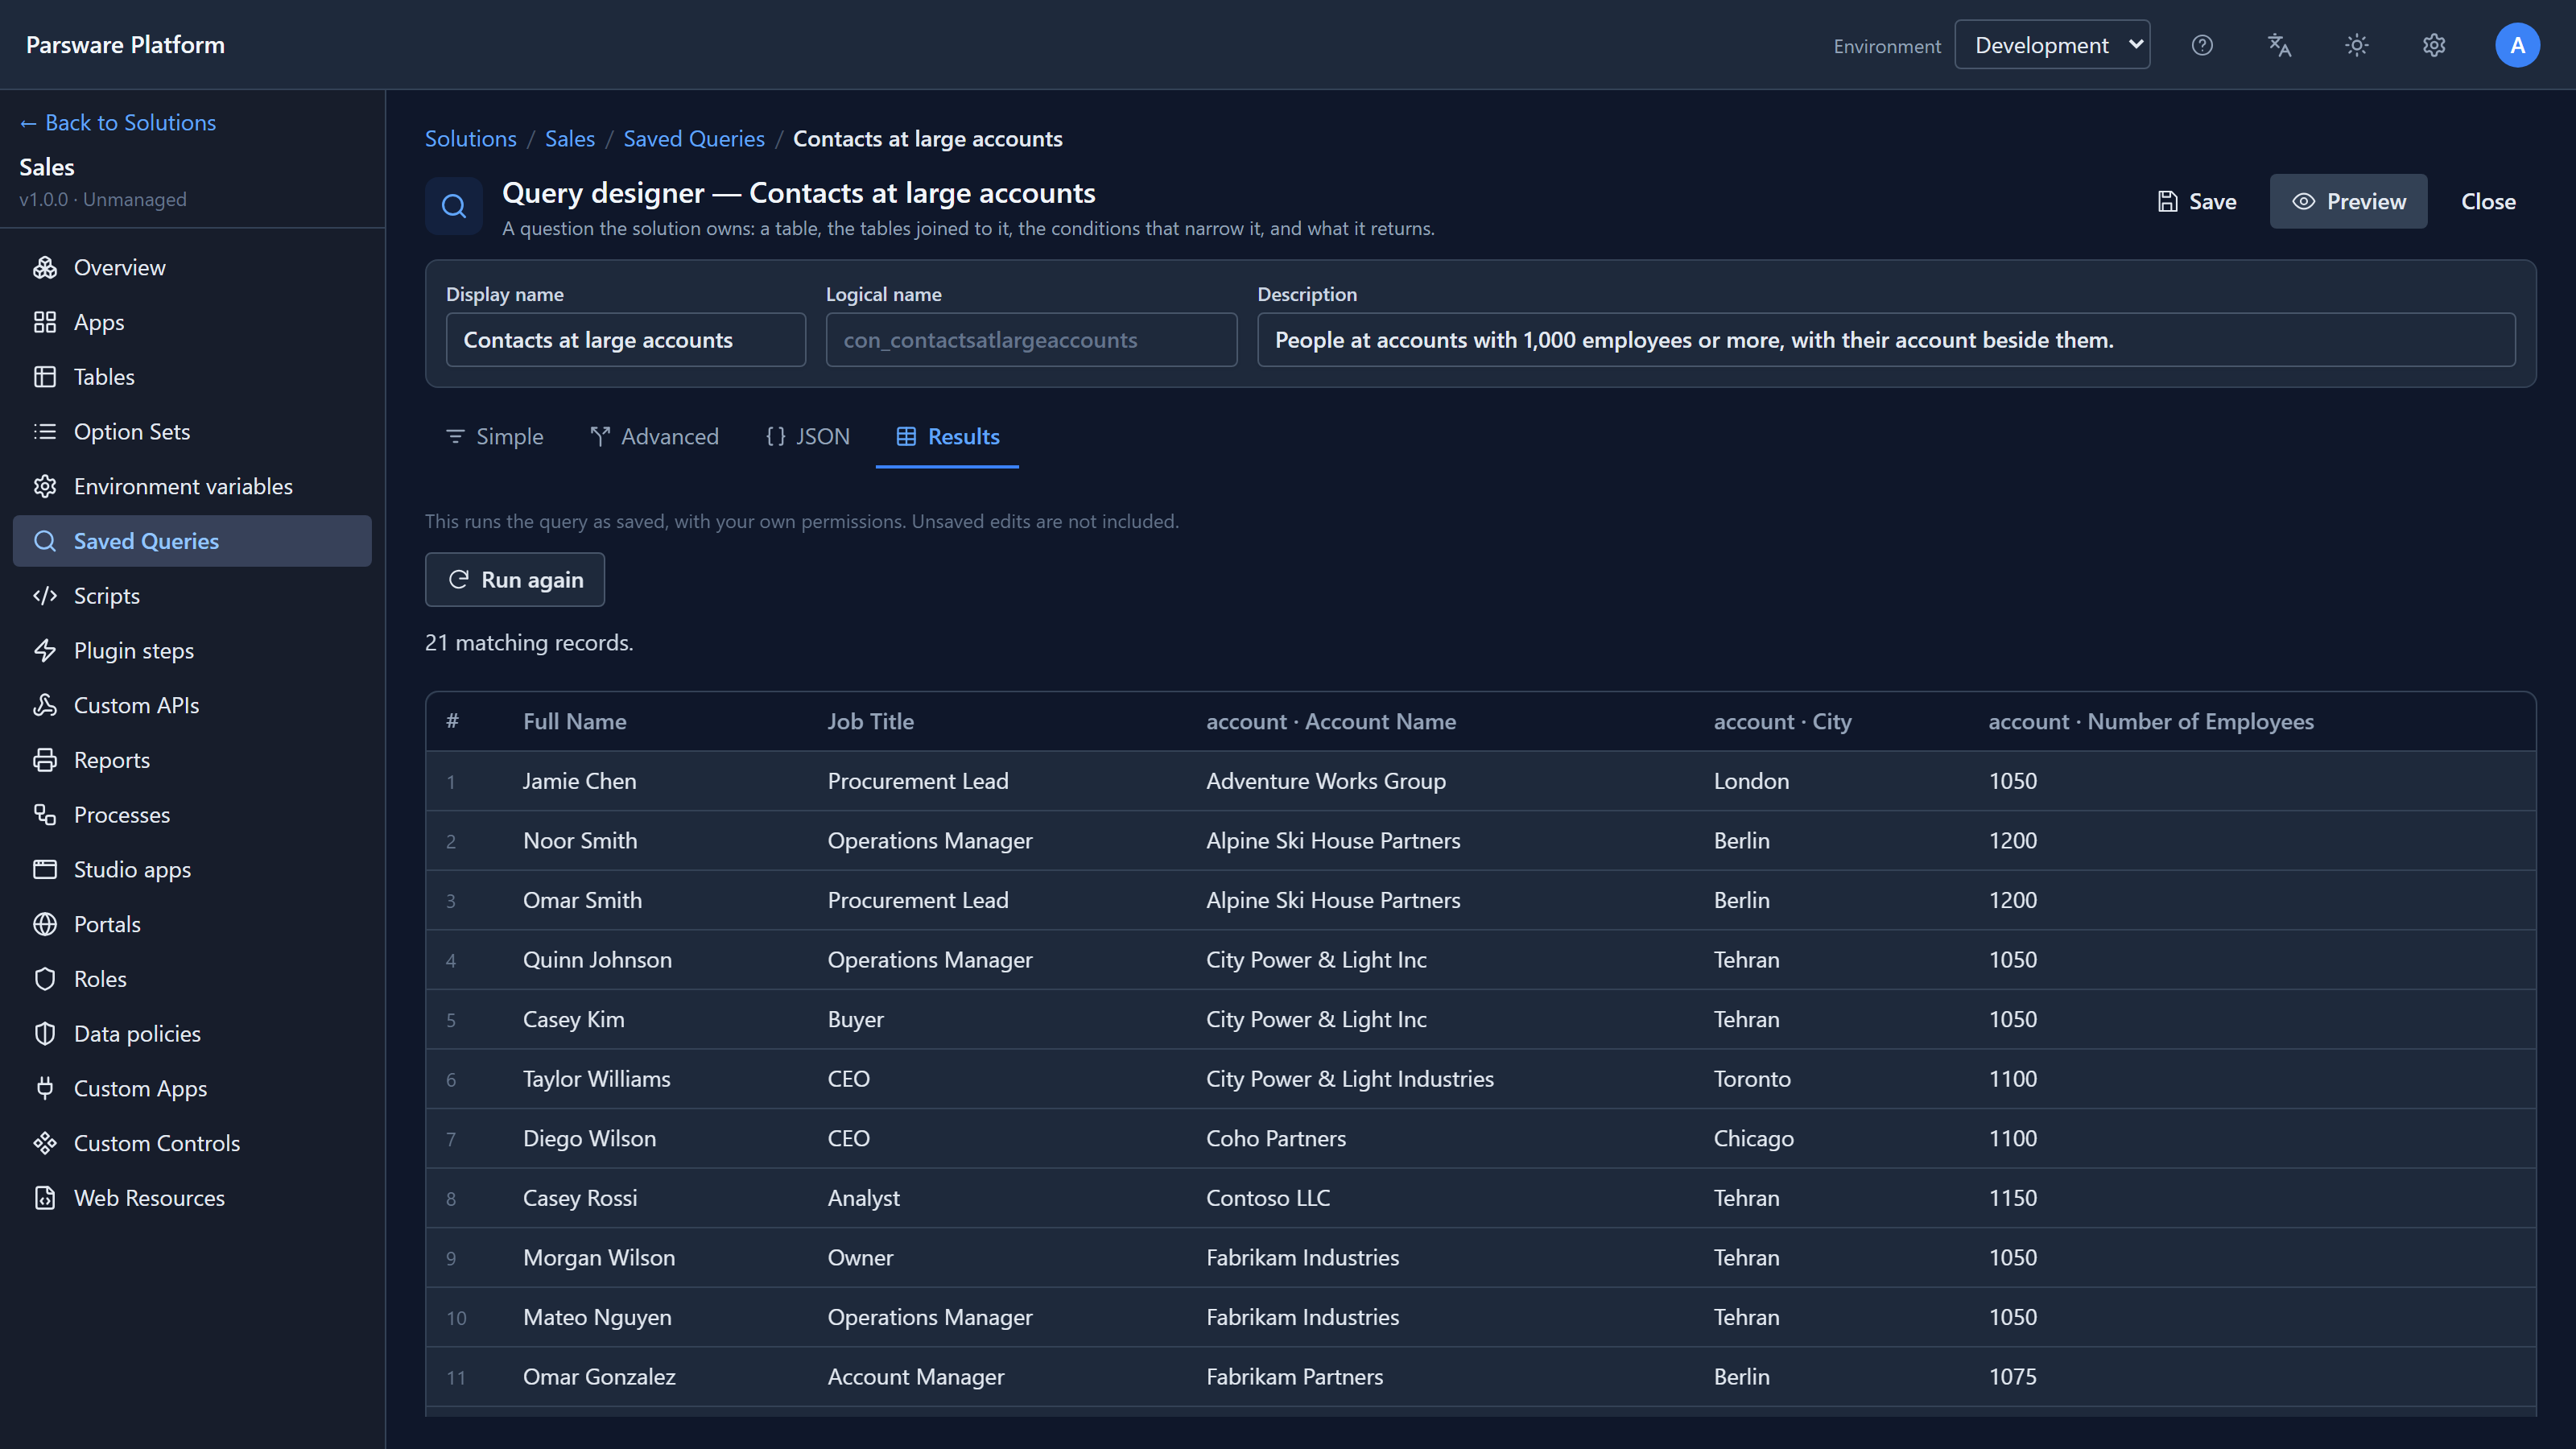Go Back to Solutions link

click(118, 122)
